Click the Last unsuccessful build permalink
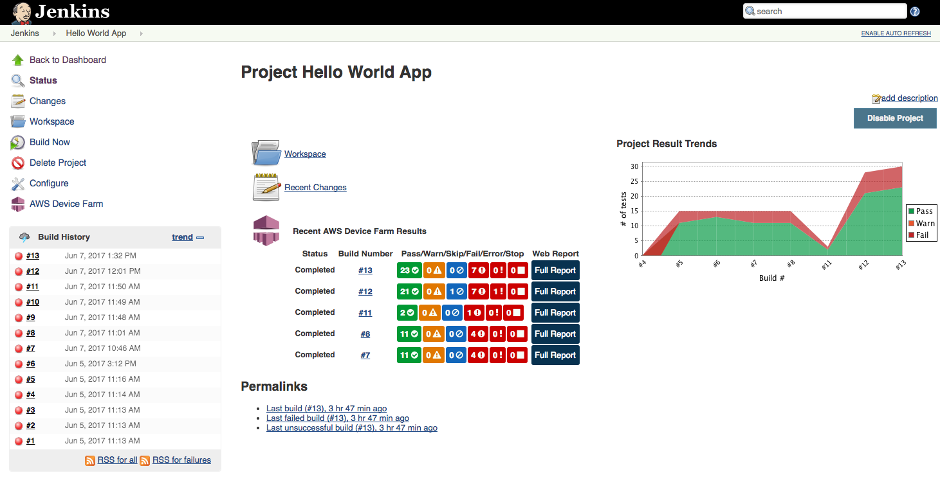Viewport: 940px width, 482px height. coord(352,428)
